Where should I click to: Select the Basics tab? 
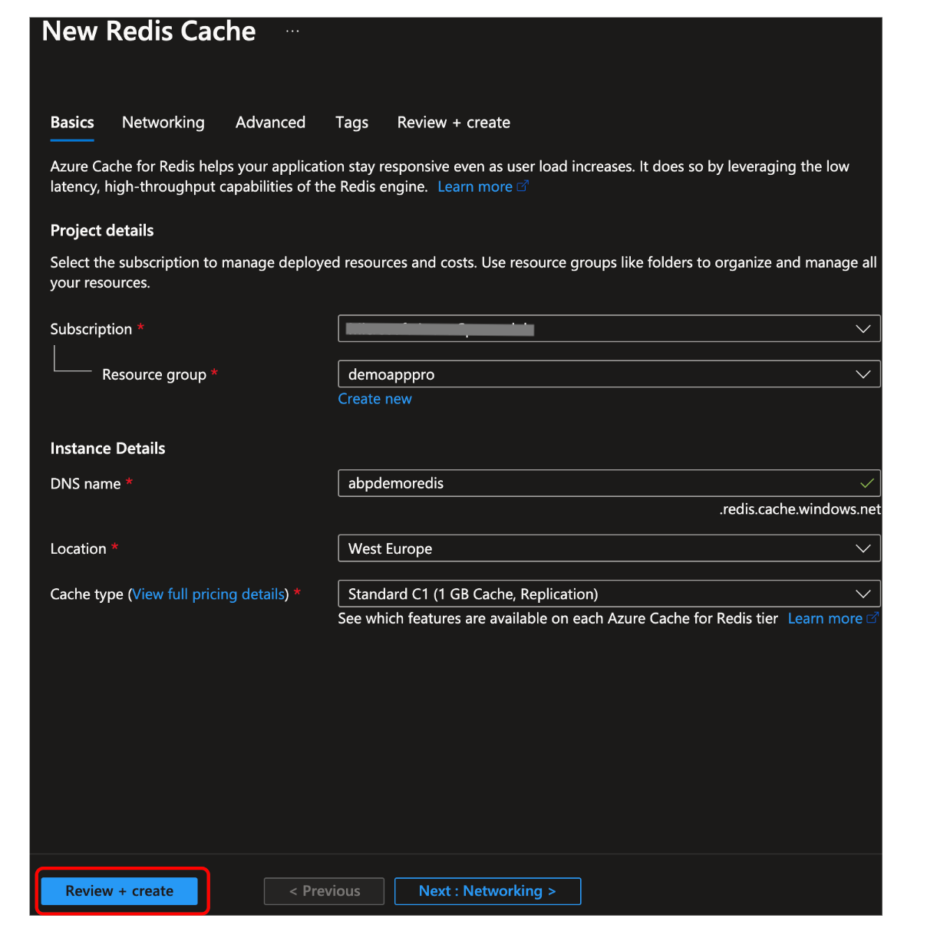[x=72, y=123]
